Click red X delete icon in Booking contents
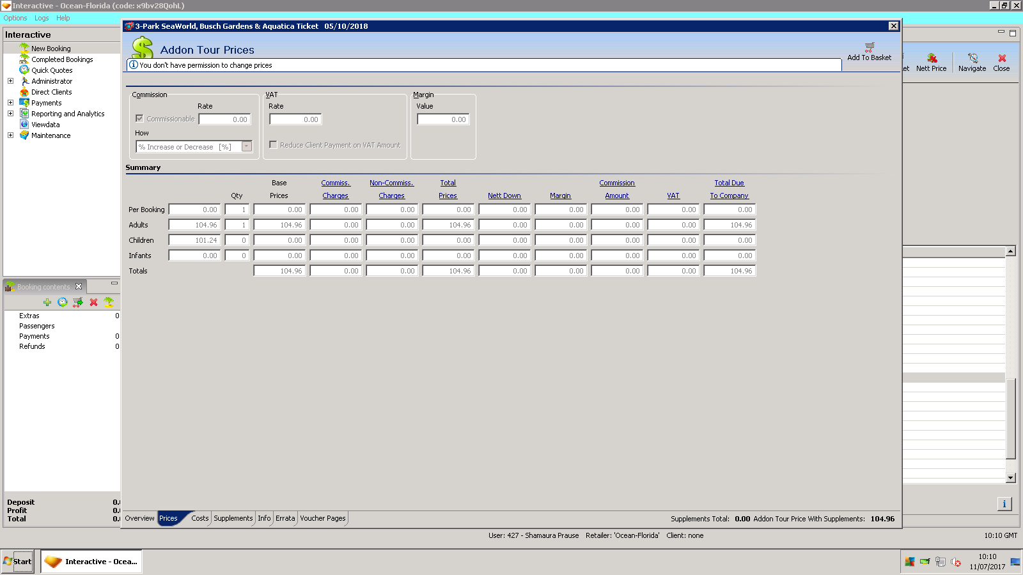This screenshot has width=1023, height=575. point(93,302)
